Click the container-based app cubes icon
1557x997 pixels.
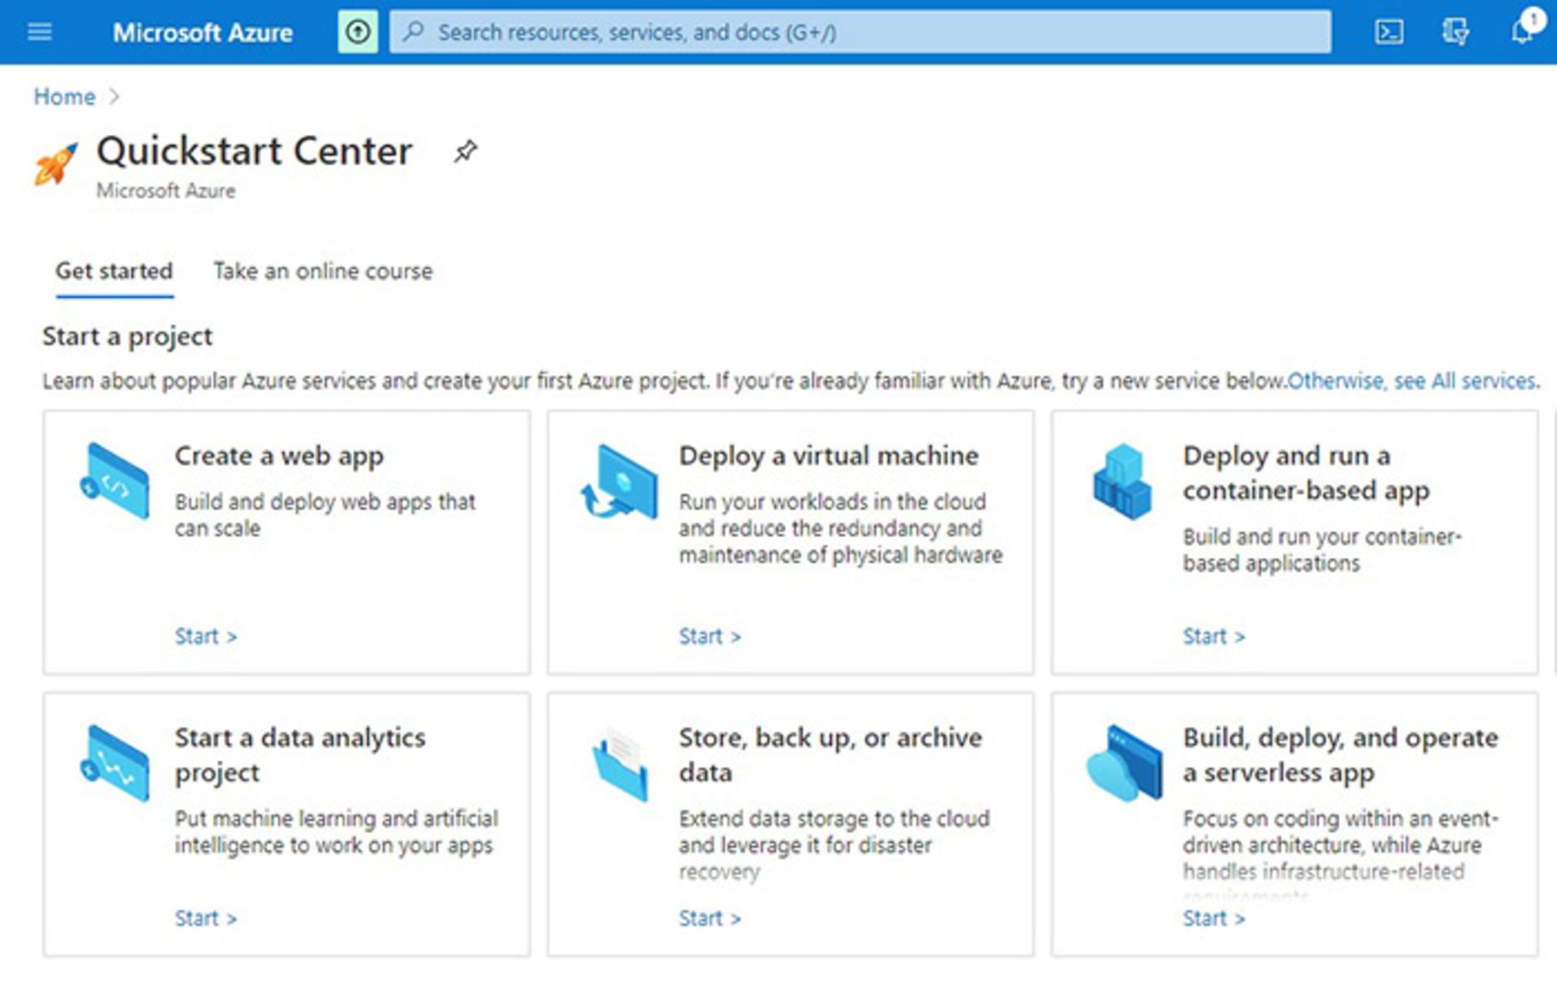pos(1122,481)
